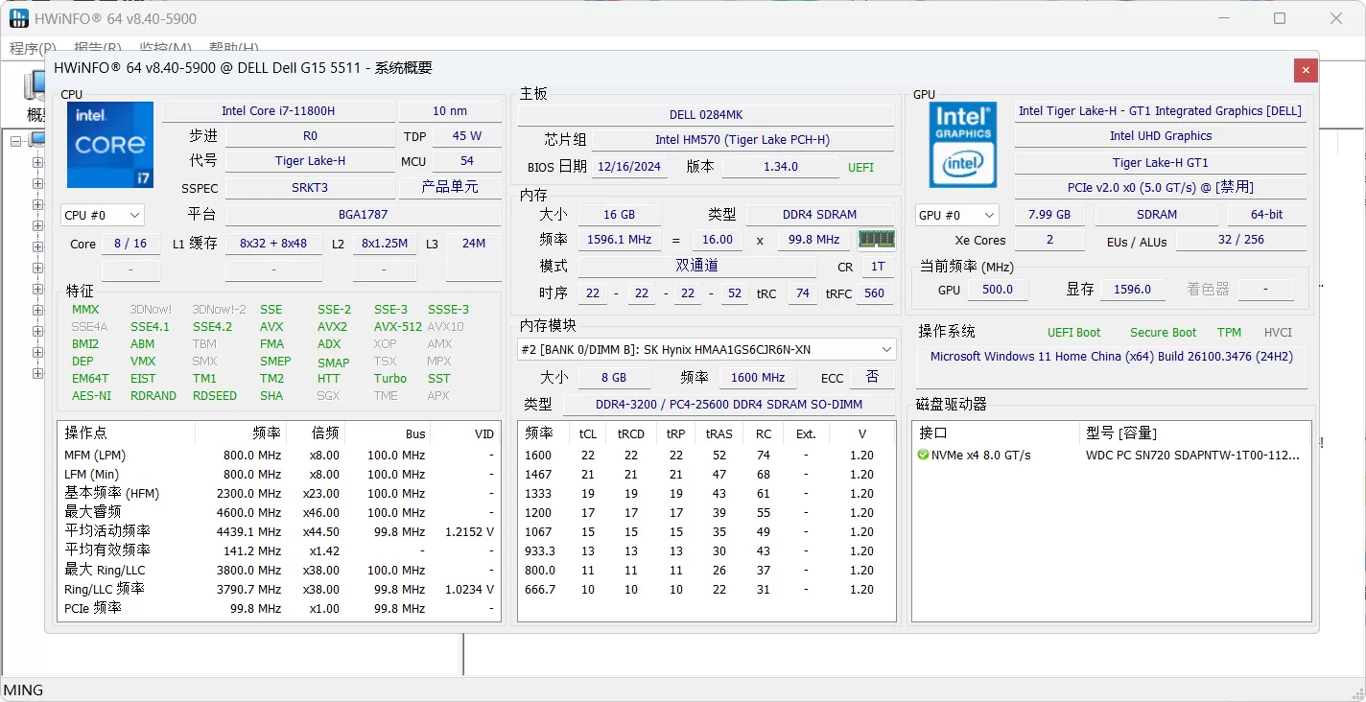Open the 程序(P) menu
1366x702 pixels.
pyautogui.click(x=32, y=48)
